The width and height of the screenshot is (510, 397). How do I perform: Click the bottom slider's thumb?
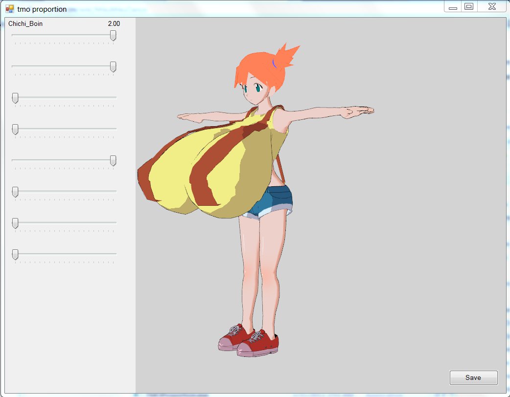pos(15,255)
